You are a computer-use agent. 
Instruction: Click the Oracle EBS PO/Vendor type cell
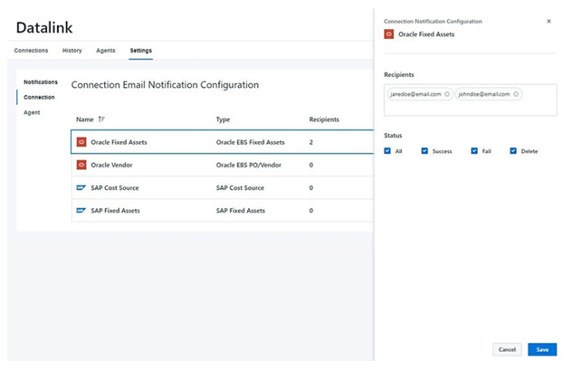[x=249, y=165]
